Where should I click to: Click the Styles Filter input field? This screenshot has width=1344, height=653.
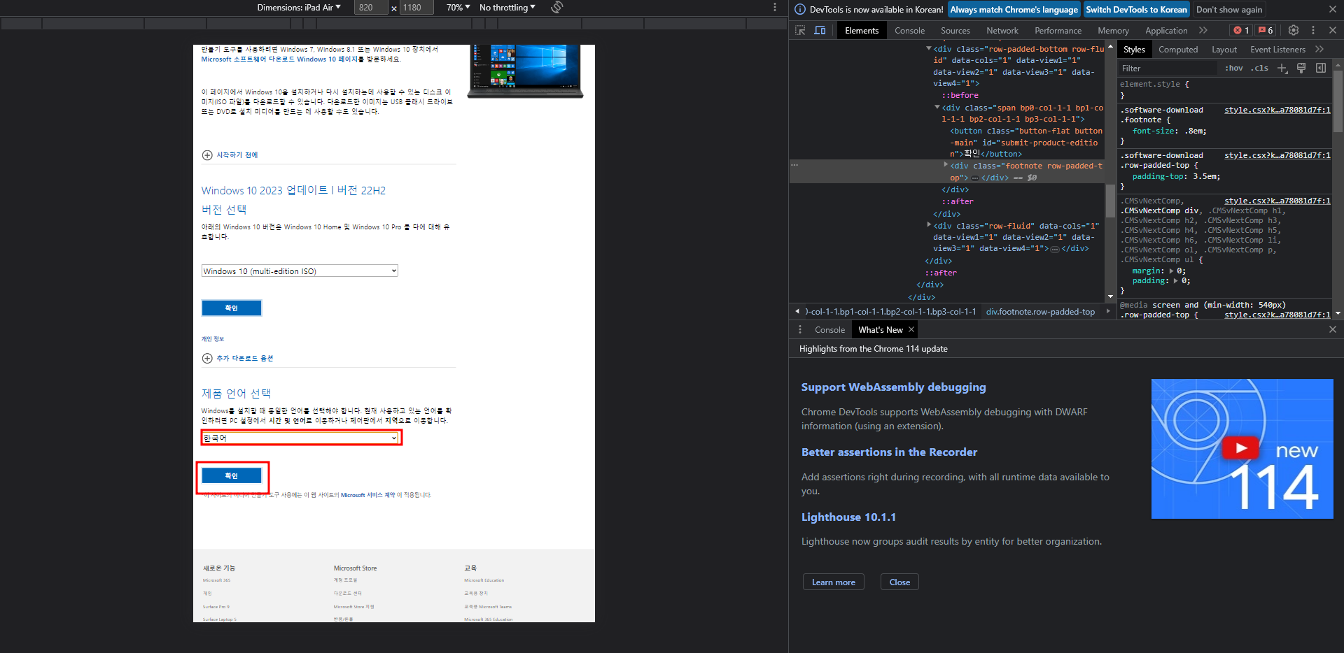[x=1168, y=68]
